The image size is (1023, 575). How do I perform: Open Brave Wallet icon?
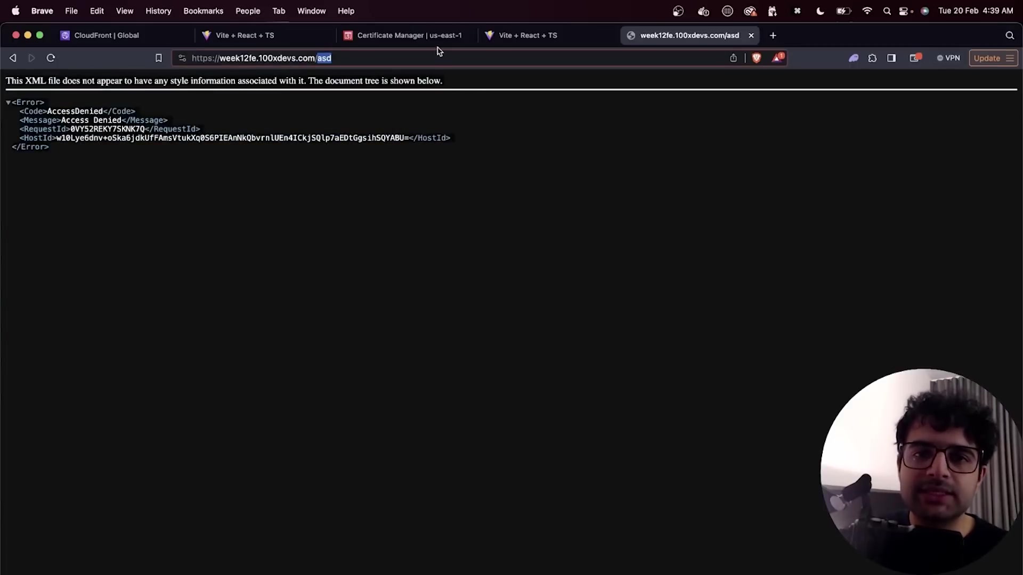tap(915, 57)
